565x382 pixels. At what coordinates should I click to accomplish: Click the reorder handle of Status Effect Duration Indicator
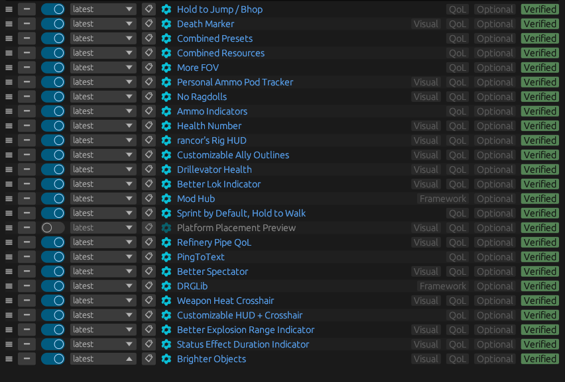pyautogui.click(x=9, y=344)
